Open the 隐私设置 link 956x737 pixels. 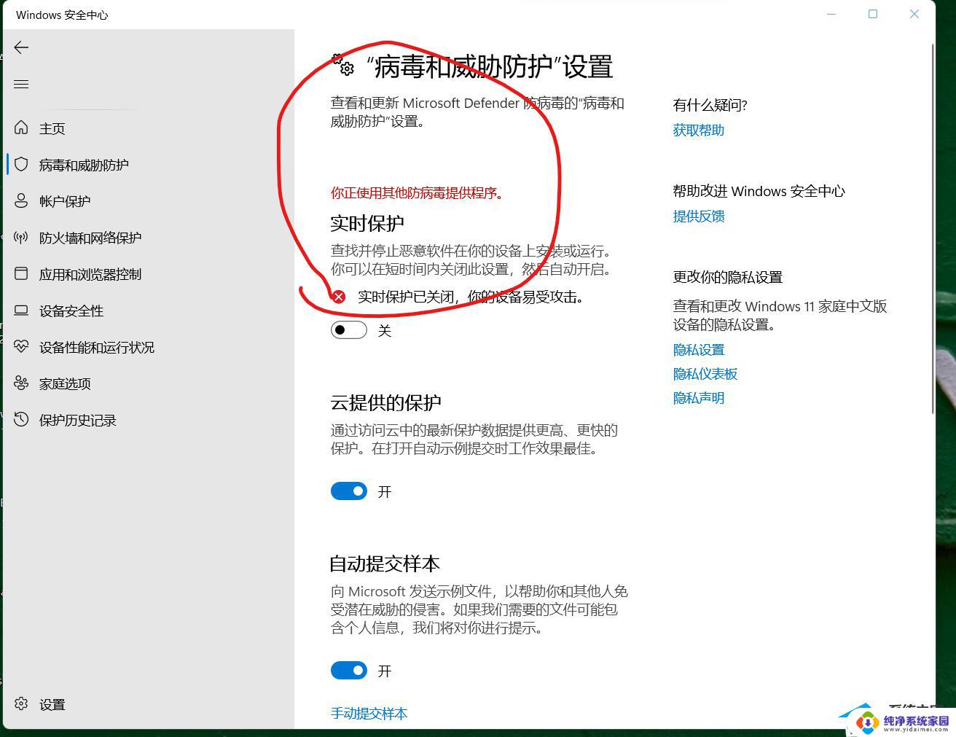pos(699,350)
